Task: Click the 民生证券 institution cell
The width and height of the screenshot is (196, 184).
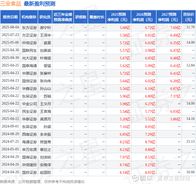Action: 29,111
